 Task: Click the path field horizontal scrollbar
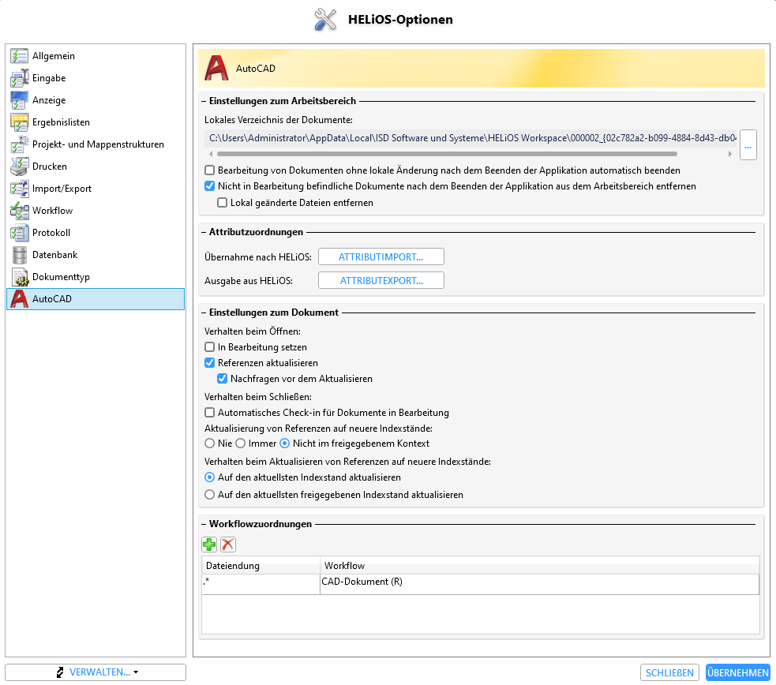tap(447, 154)
